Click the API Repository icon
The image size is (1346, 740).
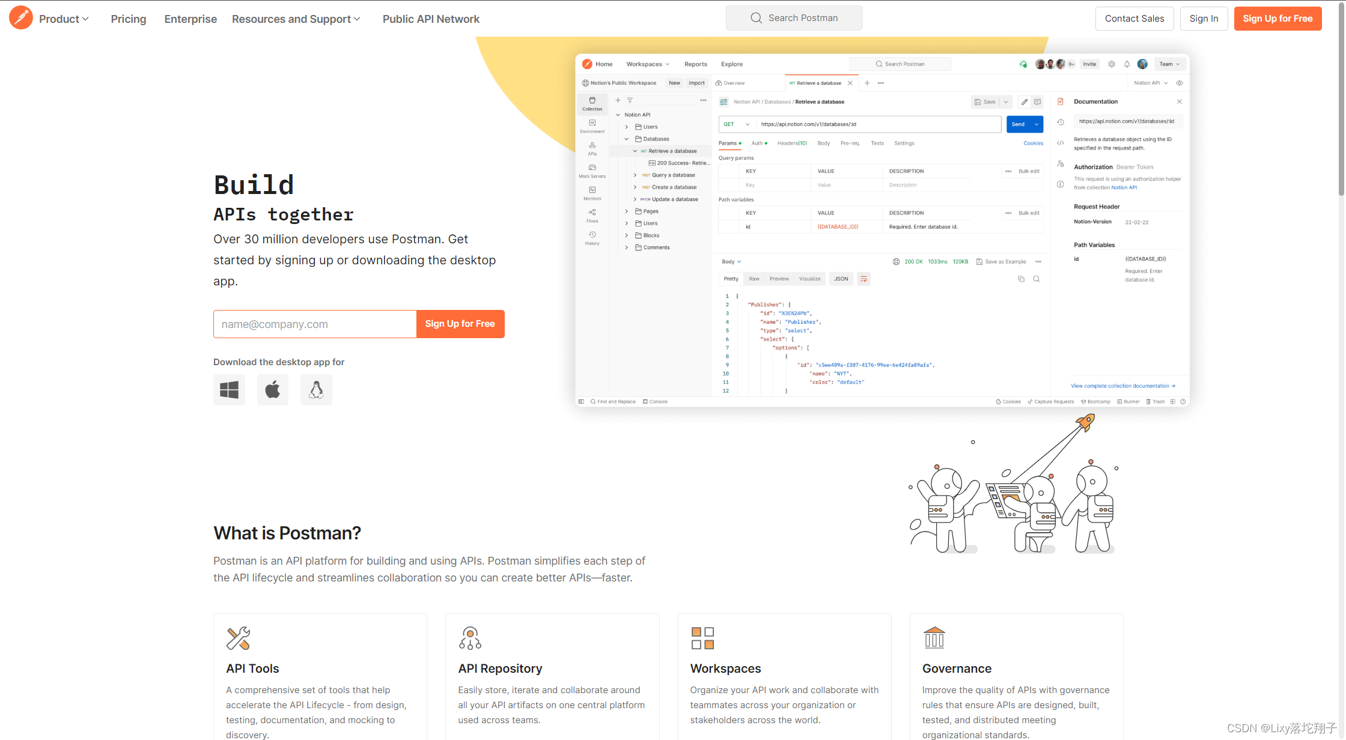click(470, 638)
